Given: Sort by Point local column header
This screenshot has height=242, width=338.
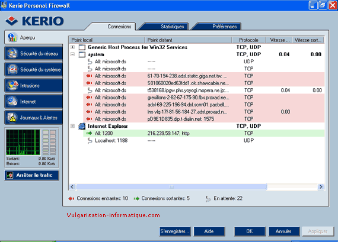Looking at the screenshot, I should point(107,40).
